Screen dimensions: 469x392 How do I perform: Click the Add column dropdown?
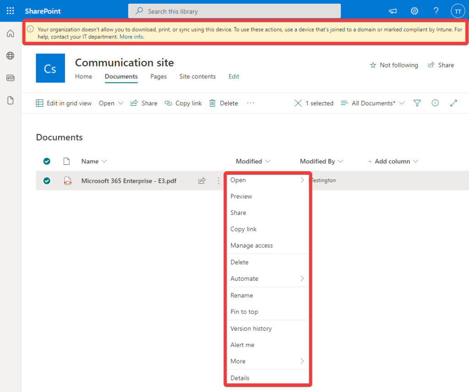393,162
